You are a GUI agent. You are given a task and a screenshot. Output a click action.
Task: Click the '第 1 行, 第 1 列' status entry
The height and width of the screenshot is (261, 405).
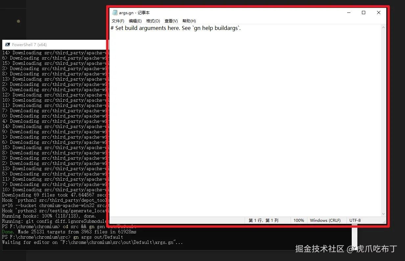(x=263, y=220)
